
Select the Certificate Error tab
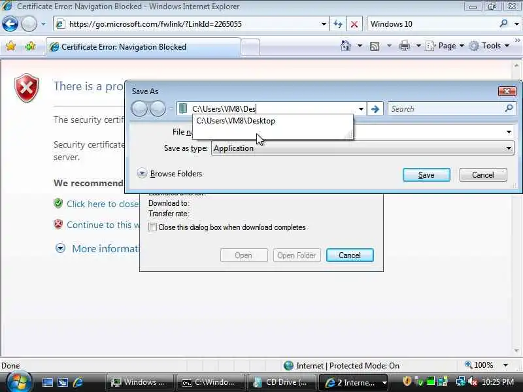click(x=143, y=47)
